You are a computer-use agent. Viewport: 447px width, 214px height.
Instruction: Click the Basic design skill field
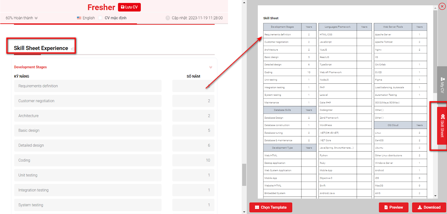88,130
